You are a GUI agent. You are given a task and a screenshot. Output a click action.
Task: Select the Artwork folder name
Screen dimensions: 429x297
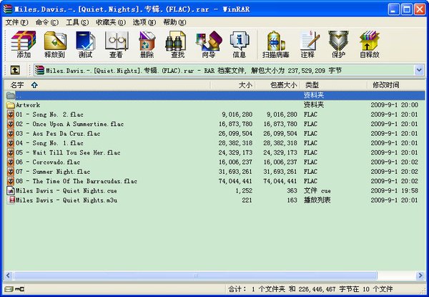[28, 104]
